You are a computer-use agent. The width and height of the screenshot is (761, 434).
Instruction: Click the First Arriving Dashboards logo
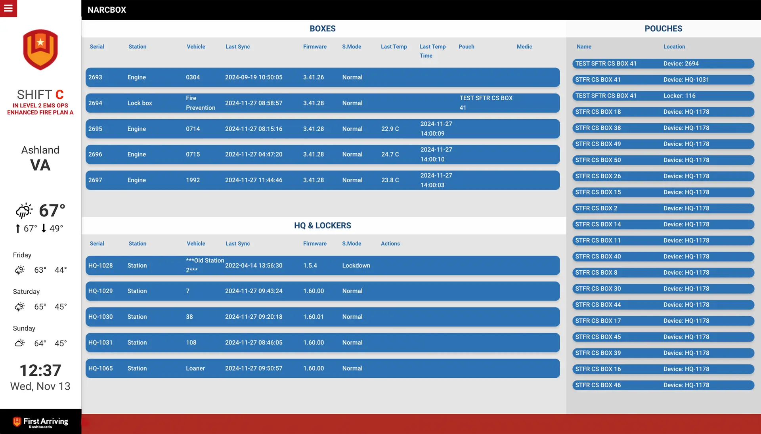40,423
